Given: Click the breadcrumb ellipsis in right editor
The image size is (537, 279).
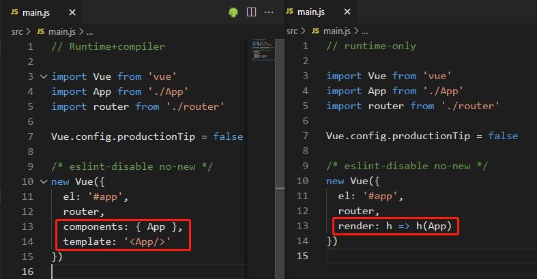Looking at the screenshot, I should 365,32.
